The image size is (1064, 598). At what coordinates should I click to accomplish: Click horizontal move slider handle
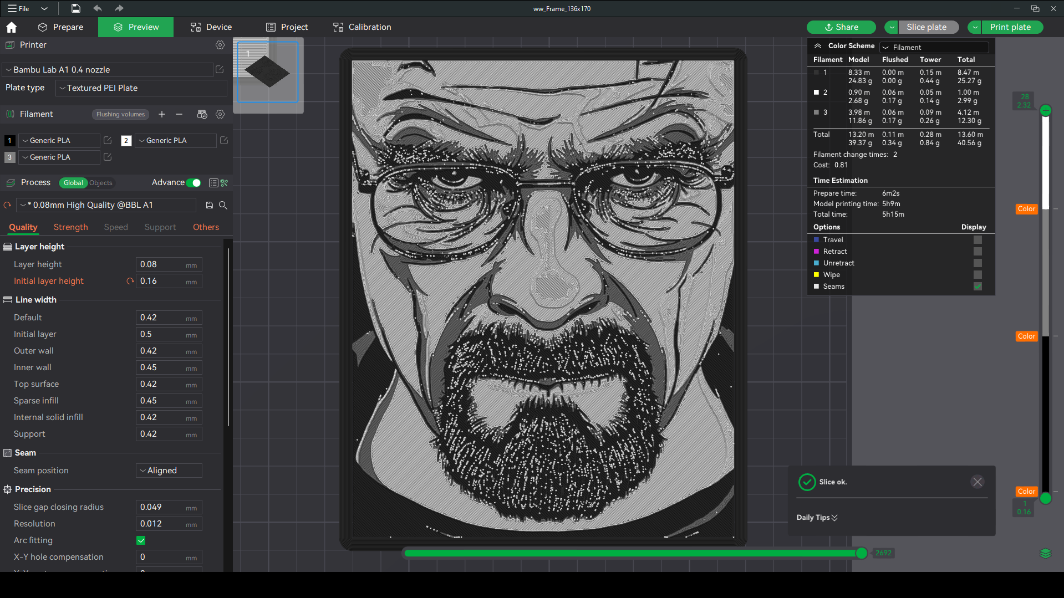pos(862,553)
